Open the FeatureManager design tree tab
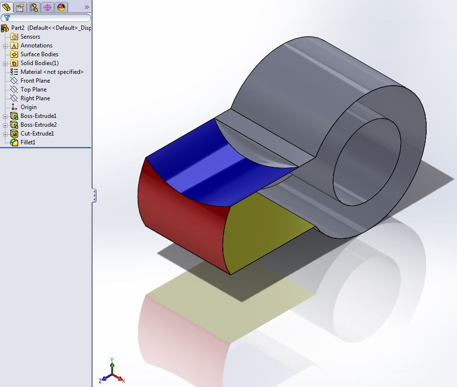The image size is (457, 387). (6, 7)
